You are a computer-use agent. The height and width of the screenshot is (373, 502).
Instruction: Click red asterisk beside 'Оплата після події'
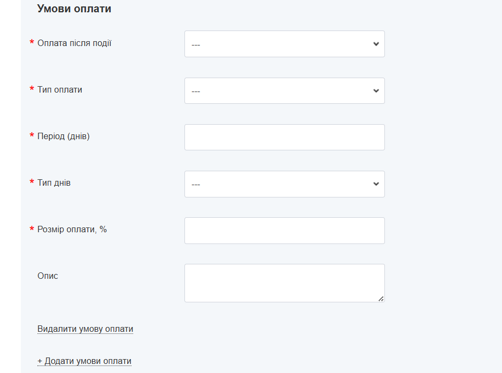coord(32,43)
